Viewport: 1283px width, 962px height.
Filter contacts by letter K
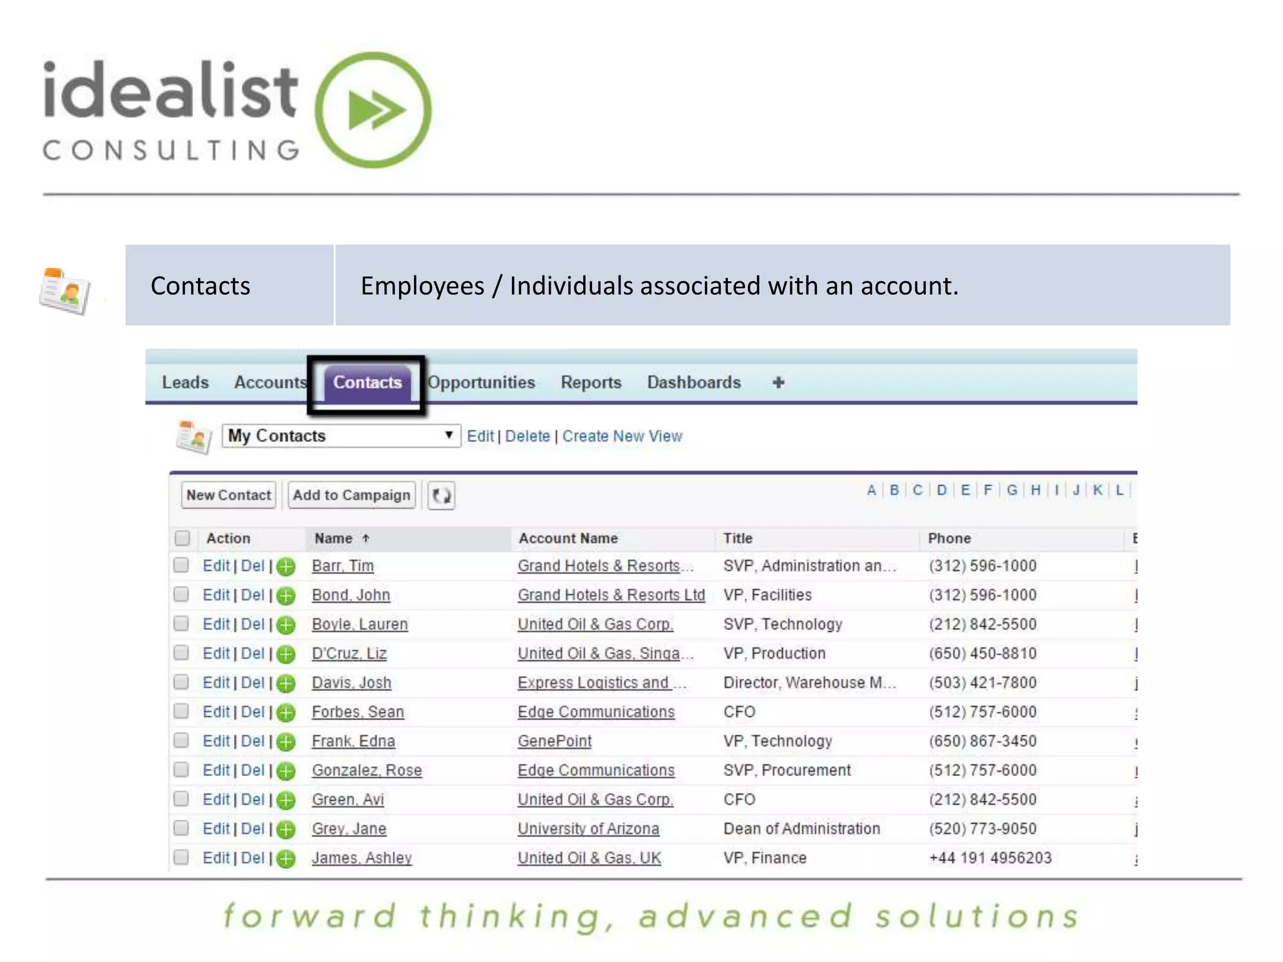pyautogui.click(x=1098, y=490)
